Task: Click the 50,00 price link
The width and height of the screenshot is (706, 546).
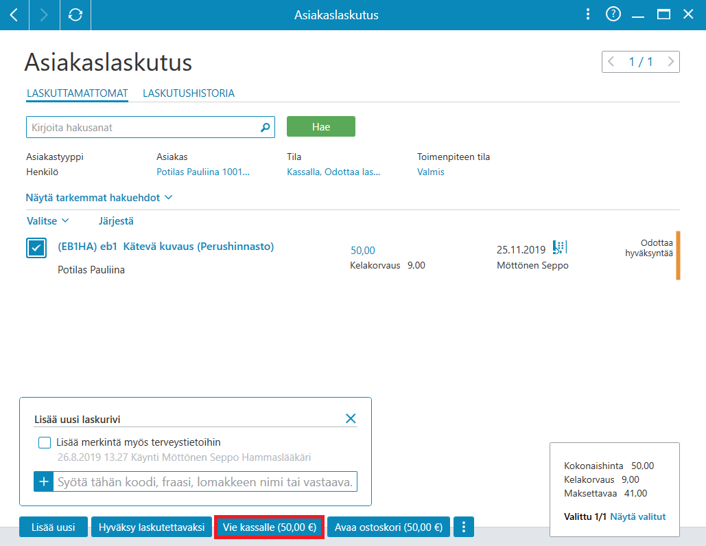Action: coord(363,251)
